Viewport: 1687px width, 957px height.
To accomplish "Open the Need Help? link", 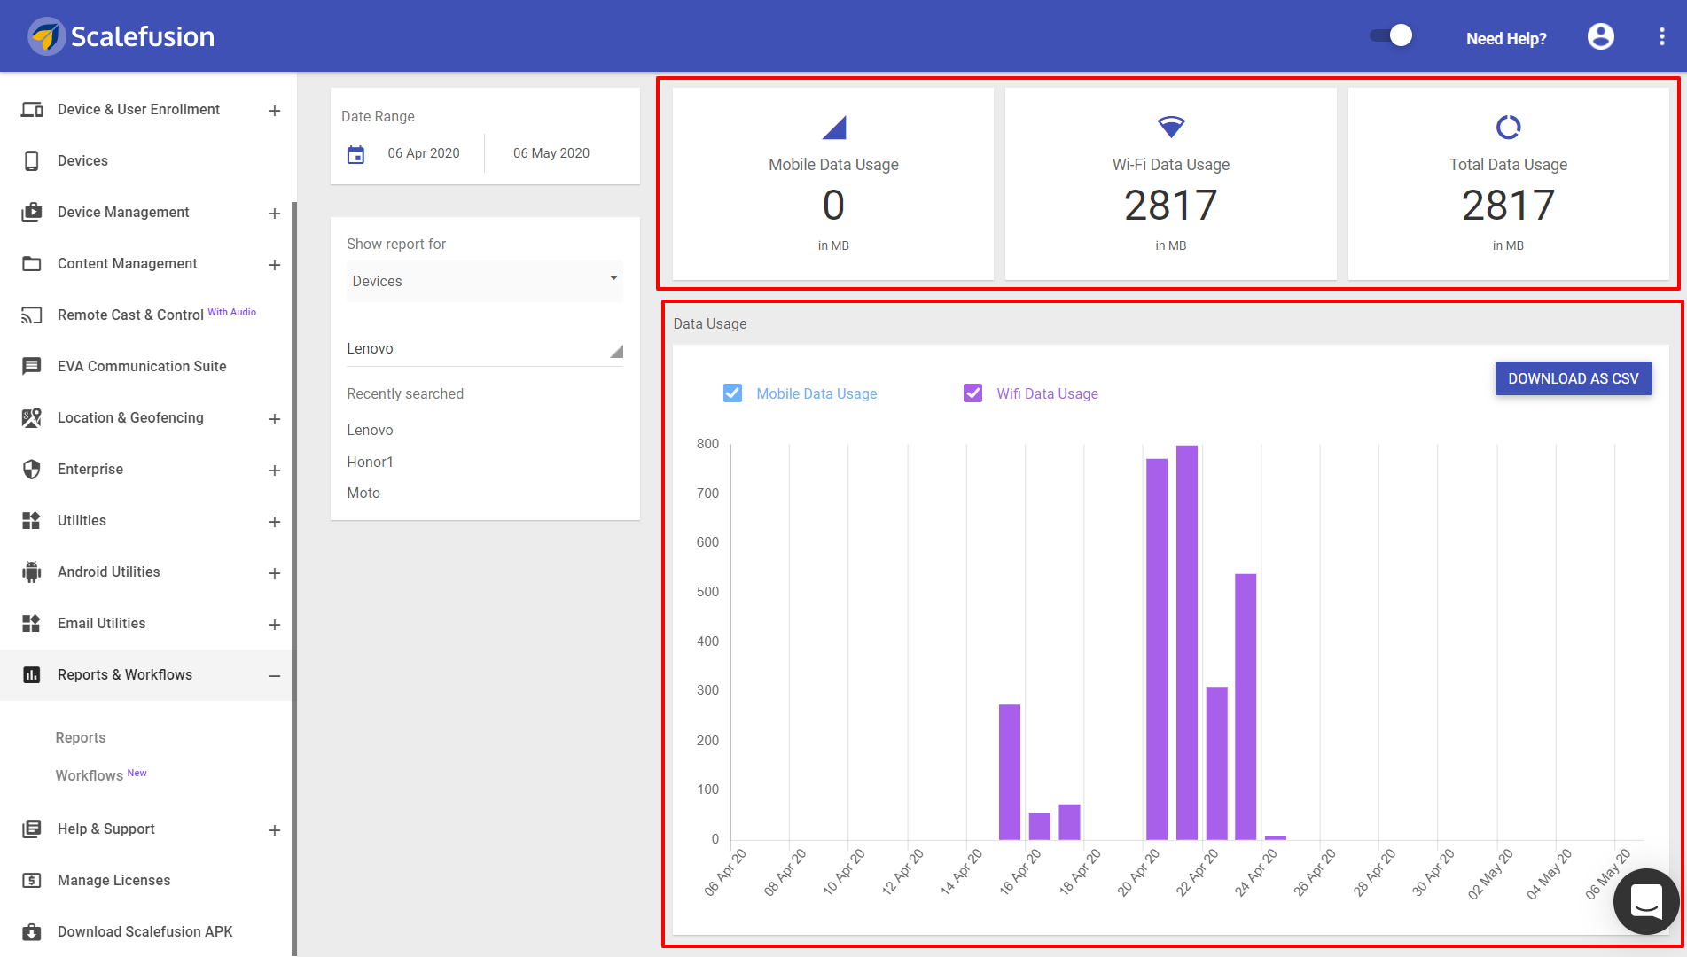I will pos(1506,38).
